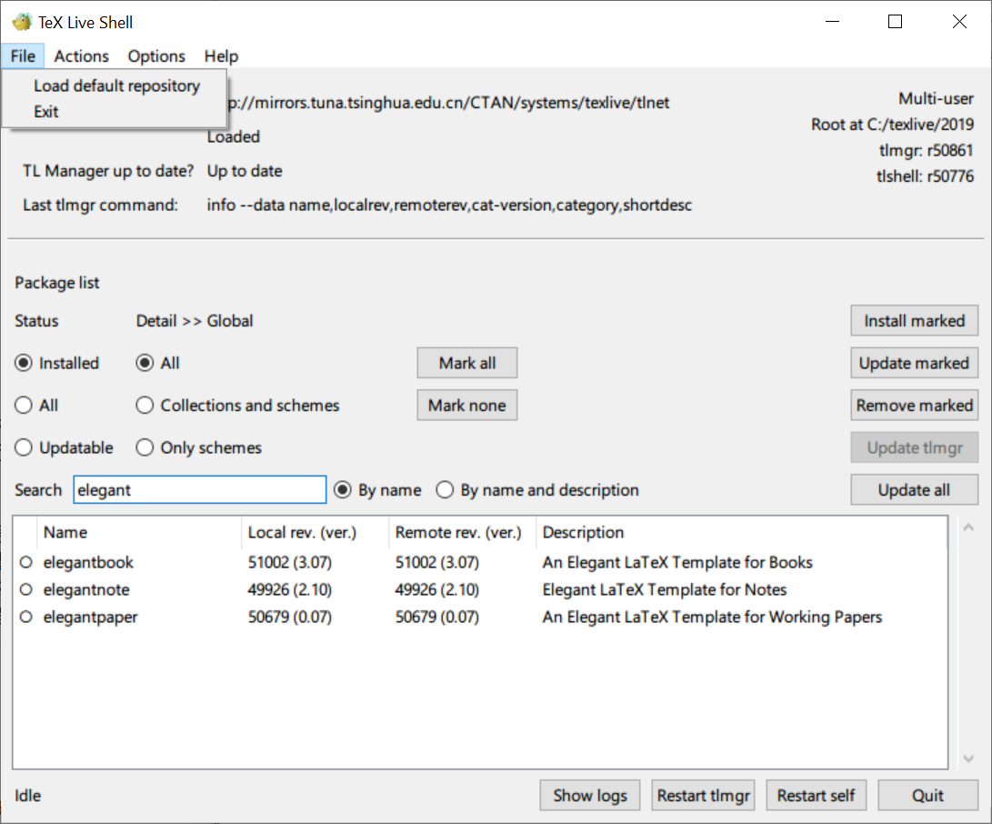Select the Updatable status radio button

[24, 447]
